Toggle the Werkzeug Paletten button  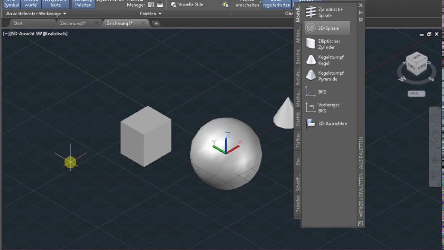83,4
